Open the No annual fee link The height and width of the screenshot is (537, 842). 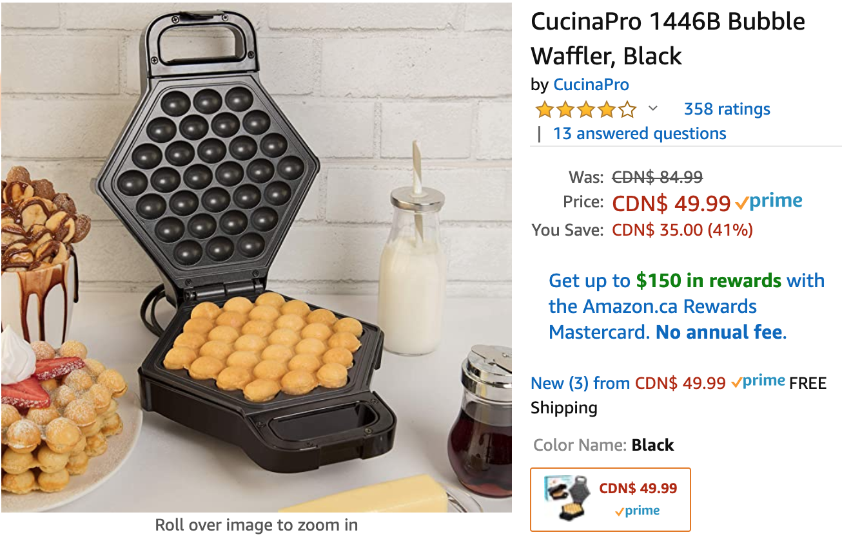pyautogui.click(x=721, y=332)
